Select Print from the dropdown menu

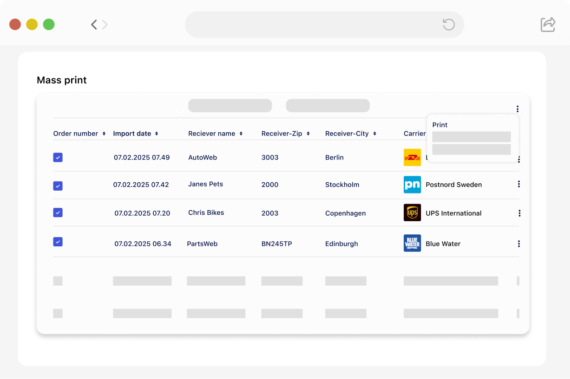[x=440, y=125]
